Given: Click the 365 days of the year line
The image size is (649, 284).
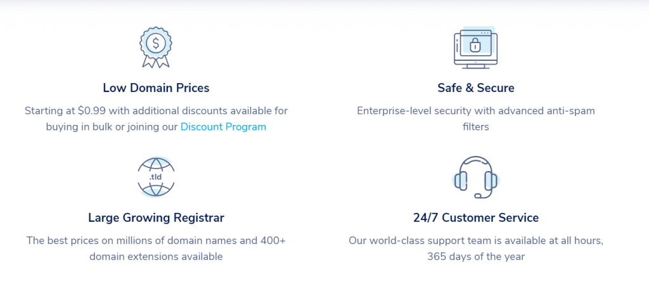Looking at the screenshot, I should pos(476,257).
